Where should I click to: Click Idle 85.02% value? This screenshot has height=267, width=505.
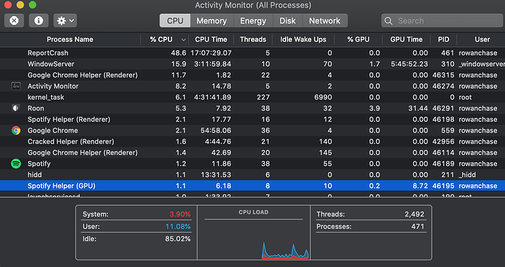(x=177, y=239)
